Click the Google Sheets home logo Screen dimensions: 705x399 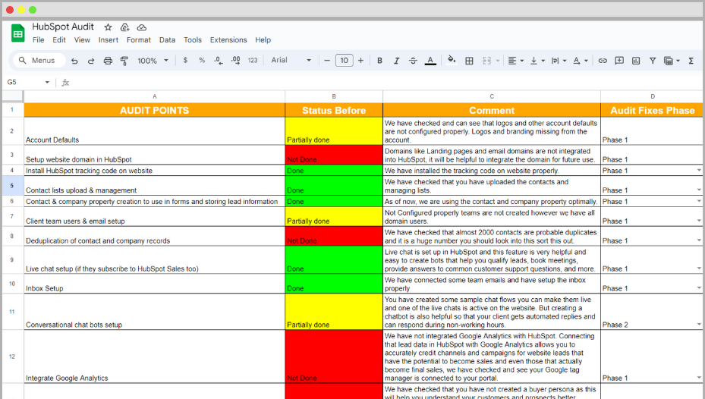coord(17,33)
